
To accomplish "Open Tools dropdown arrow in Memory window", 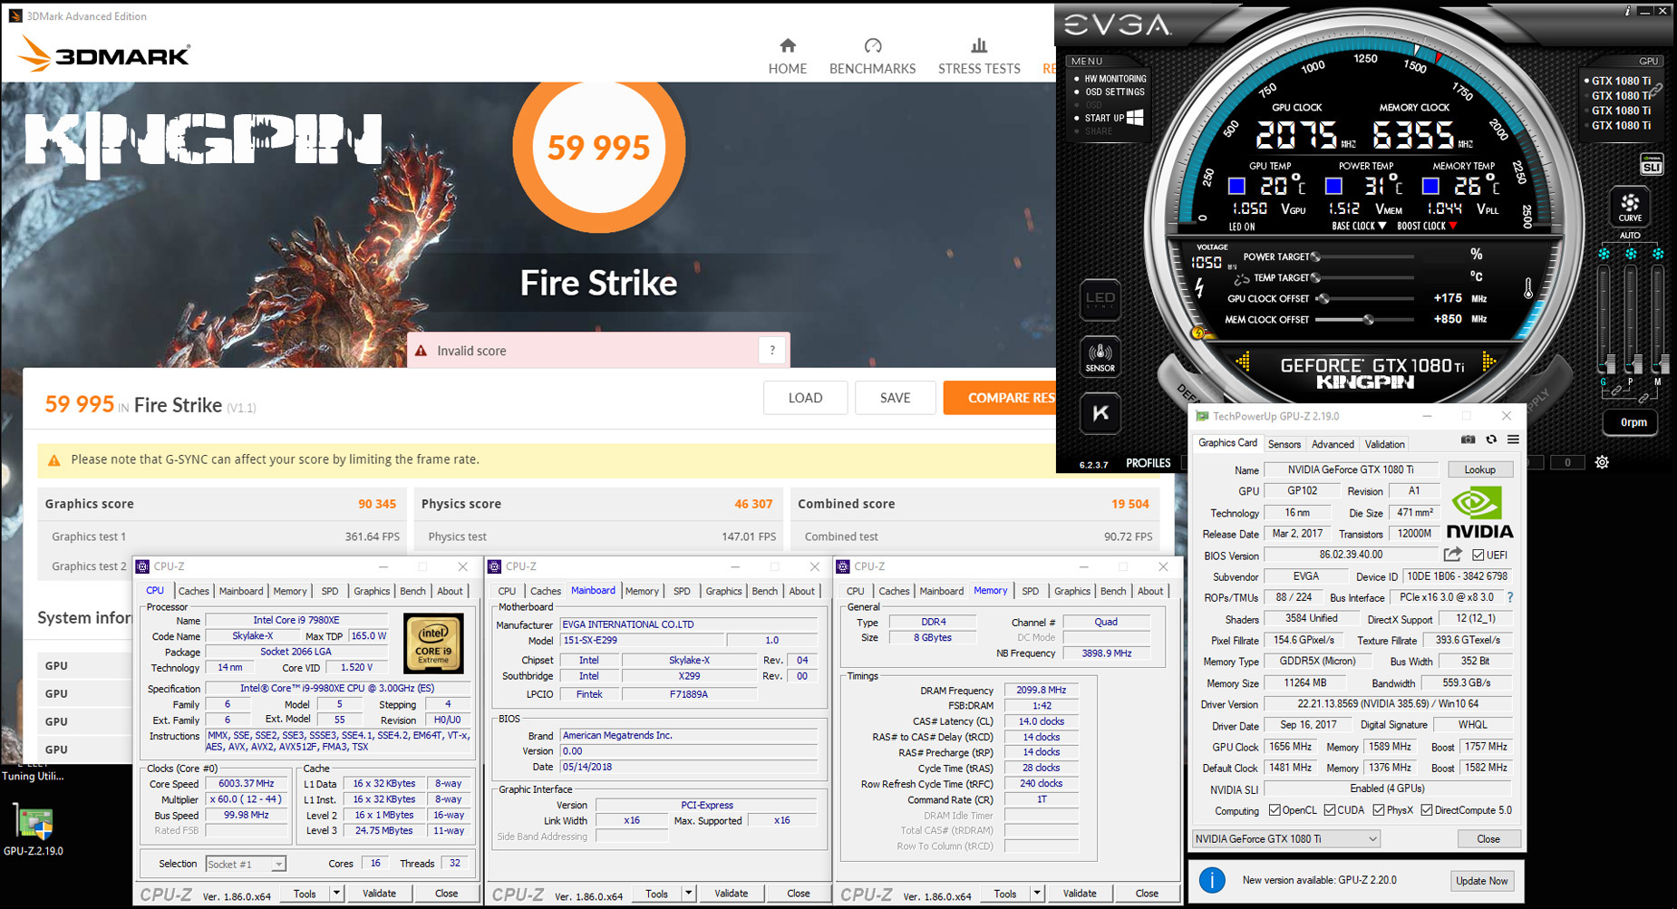I will point(1036,894).
